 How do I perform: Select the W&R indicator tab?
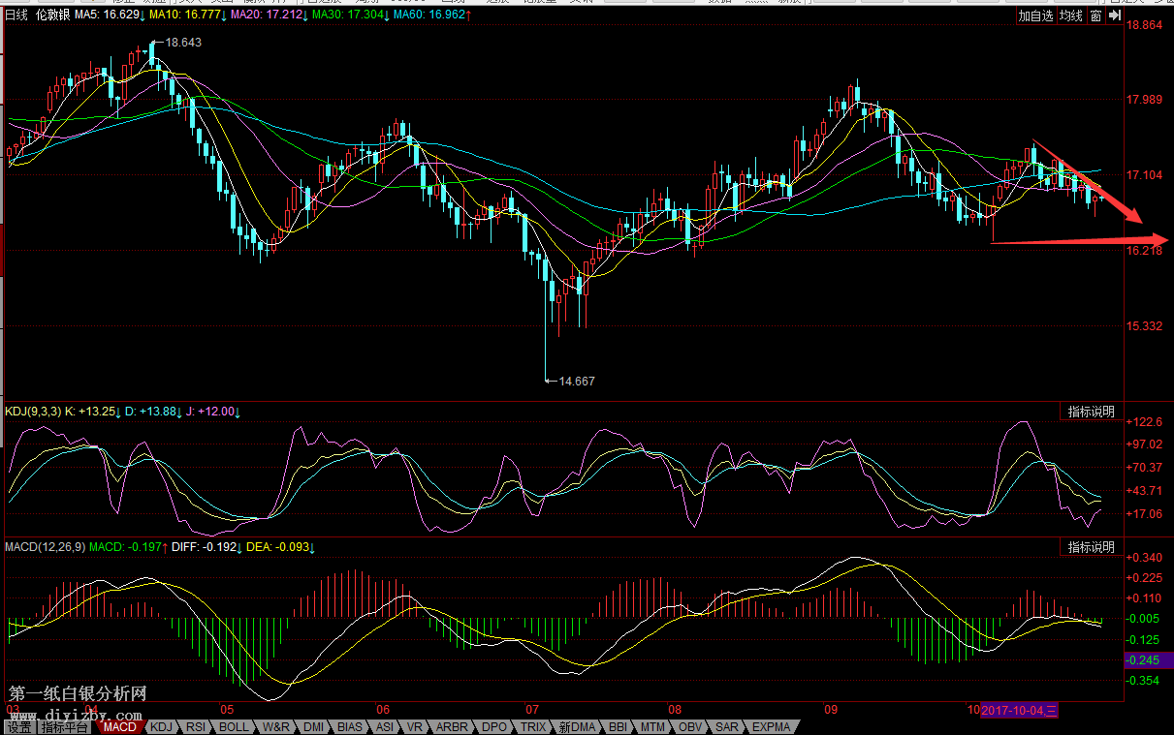276,727
